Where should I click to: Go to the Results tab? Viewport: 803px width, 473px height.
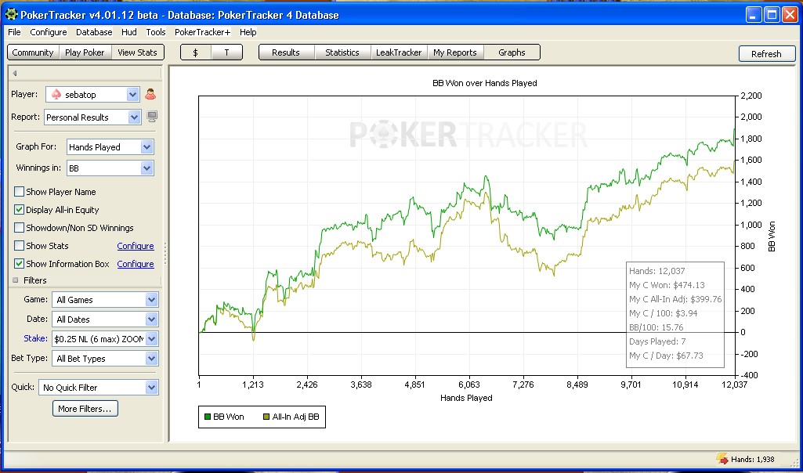286,52
